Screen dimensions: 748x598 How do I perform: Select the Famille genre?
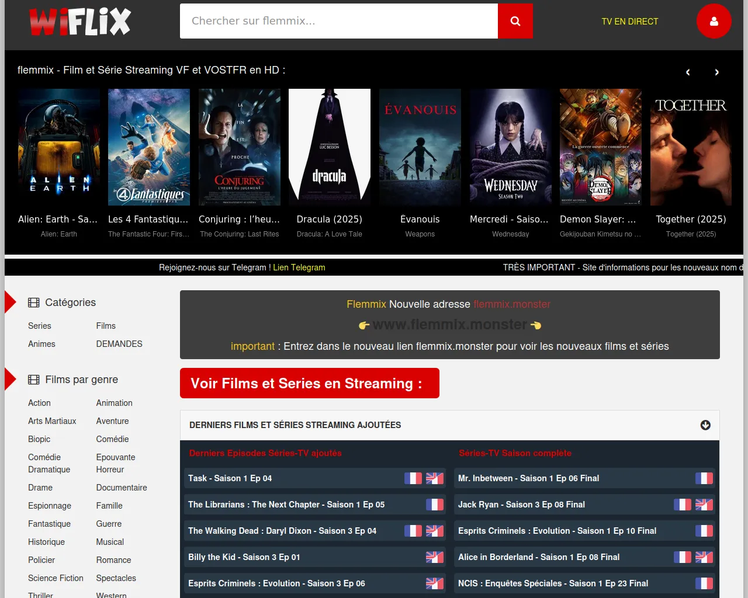pos(109,506)
